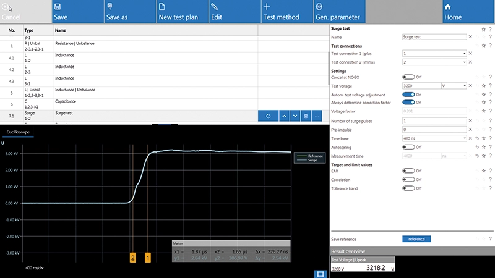Toggle the Autoscaling switch on
495x278 pixels.
408,147
